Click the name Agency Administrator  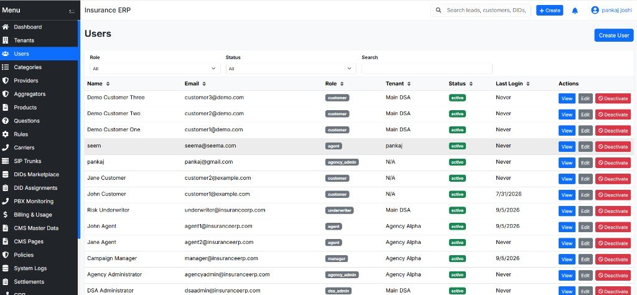114,274
